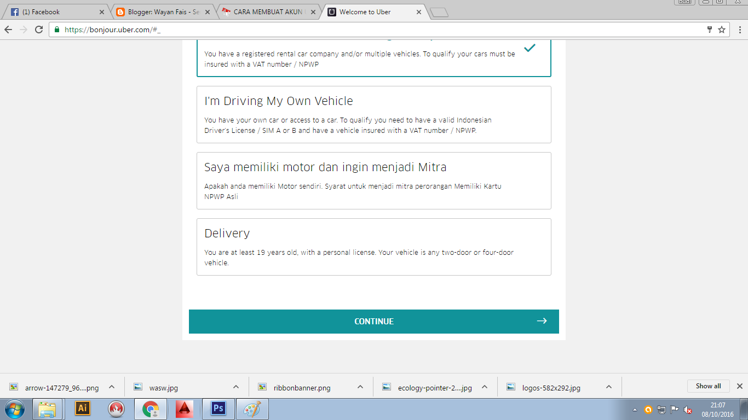Close the CARA MEMBUAT AKUN tab
This screenshot has width=748, height=420.
313,12
